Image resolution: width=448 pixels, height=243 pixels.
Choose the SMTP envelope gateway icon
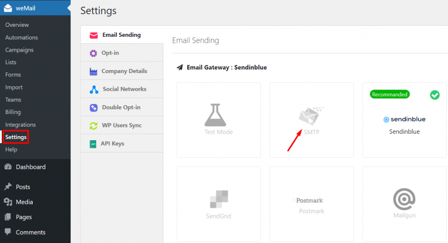tap(311, 116)
